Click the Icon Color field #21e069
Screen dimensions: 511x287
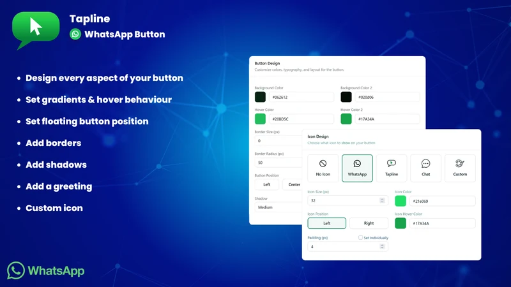pos(443,201)
